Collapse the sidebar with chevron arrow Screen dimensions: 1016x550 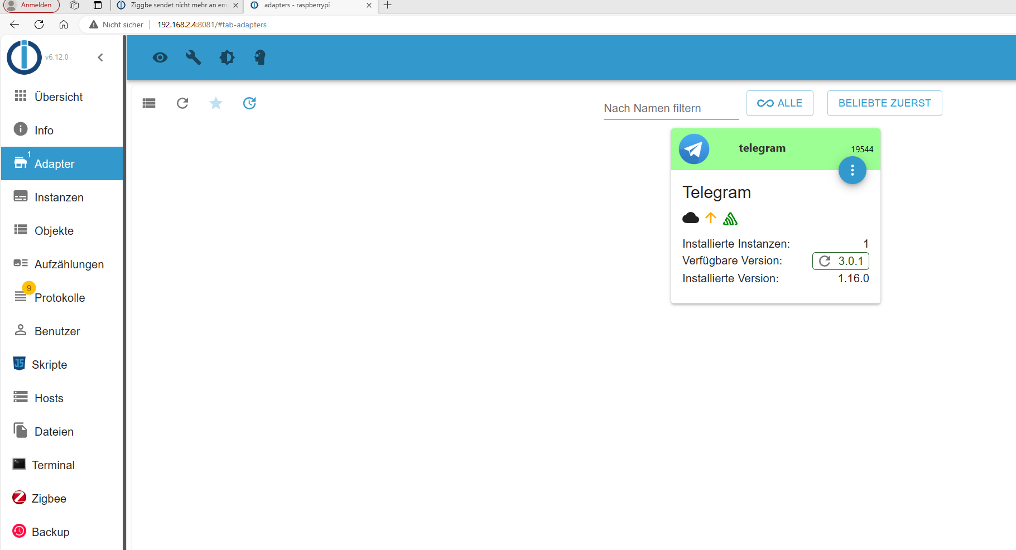100,57
